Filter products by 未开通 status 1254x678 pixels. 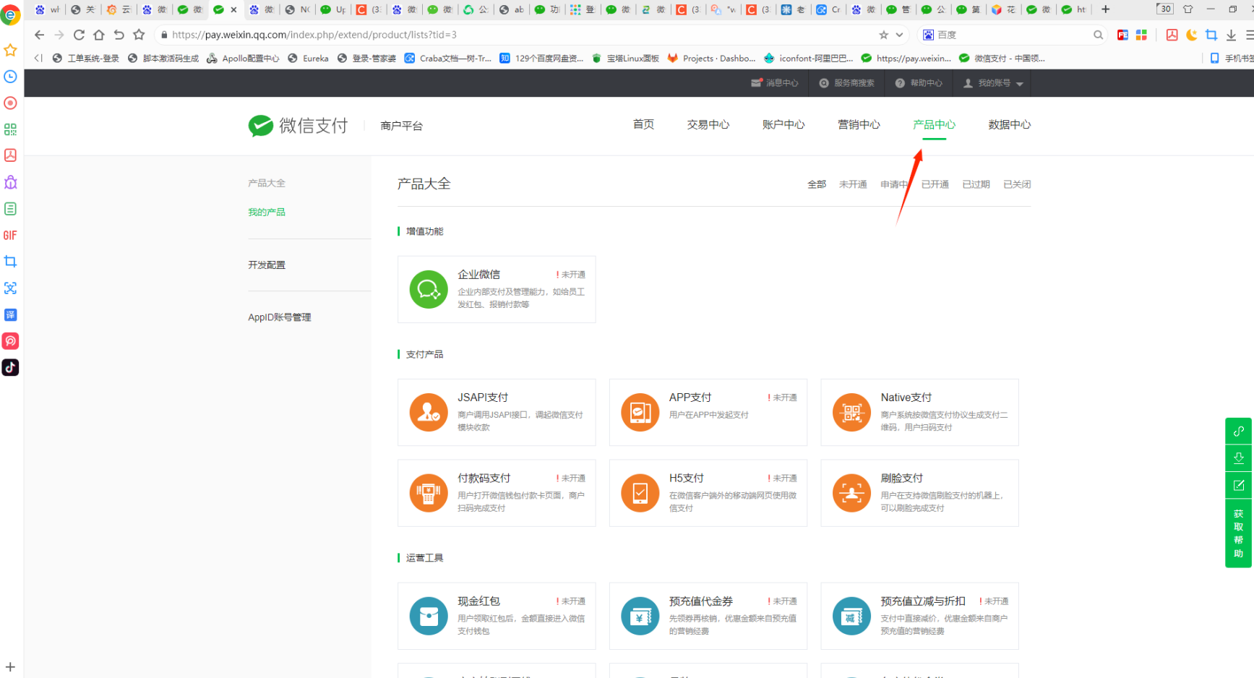(852, 184)
